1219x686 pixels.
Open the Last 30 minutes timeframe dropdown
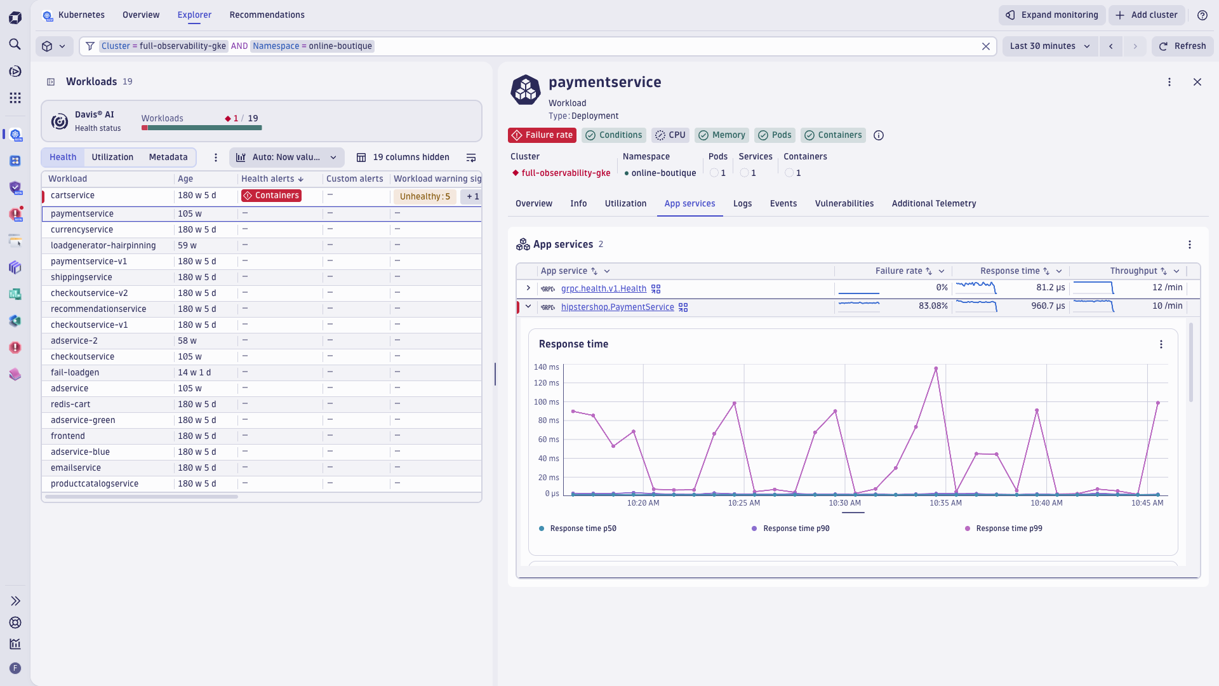[x=1049, y=46]
